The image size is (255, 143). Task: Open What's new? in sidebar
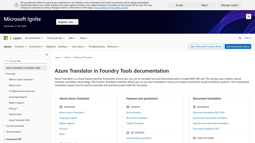pos(15,85)
